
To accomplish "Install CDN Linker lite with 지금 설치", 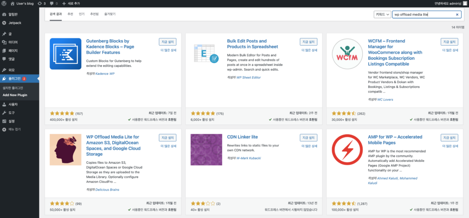I will [x=308, y=138].
